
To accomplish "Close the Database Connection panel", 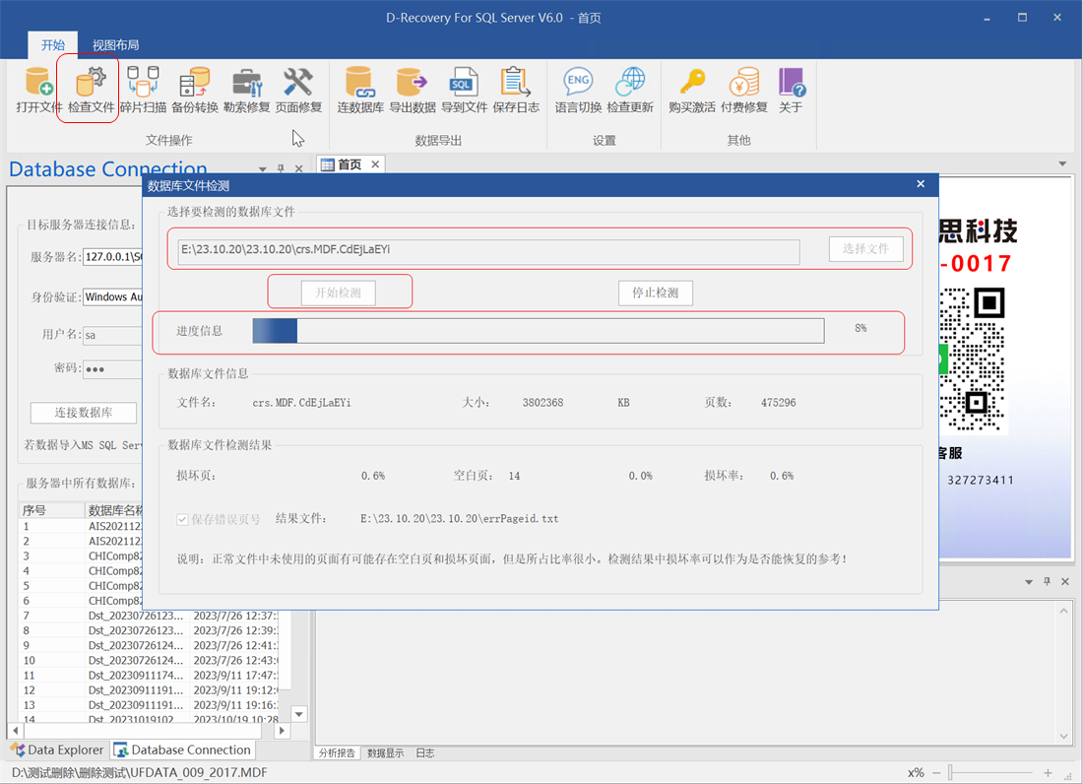I will point(298,168).
